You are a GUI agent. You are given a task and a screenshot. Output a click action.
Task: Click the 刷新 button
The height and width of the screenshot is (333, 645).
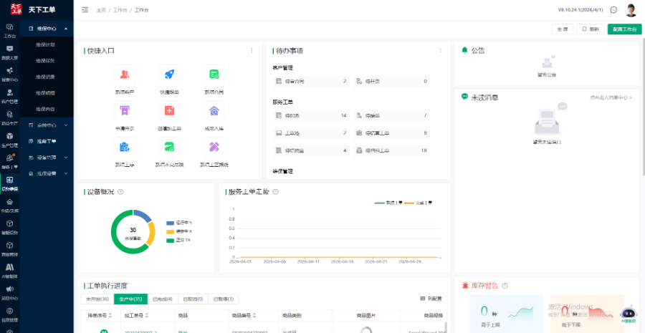[x=591, y=29]
